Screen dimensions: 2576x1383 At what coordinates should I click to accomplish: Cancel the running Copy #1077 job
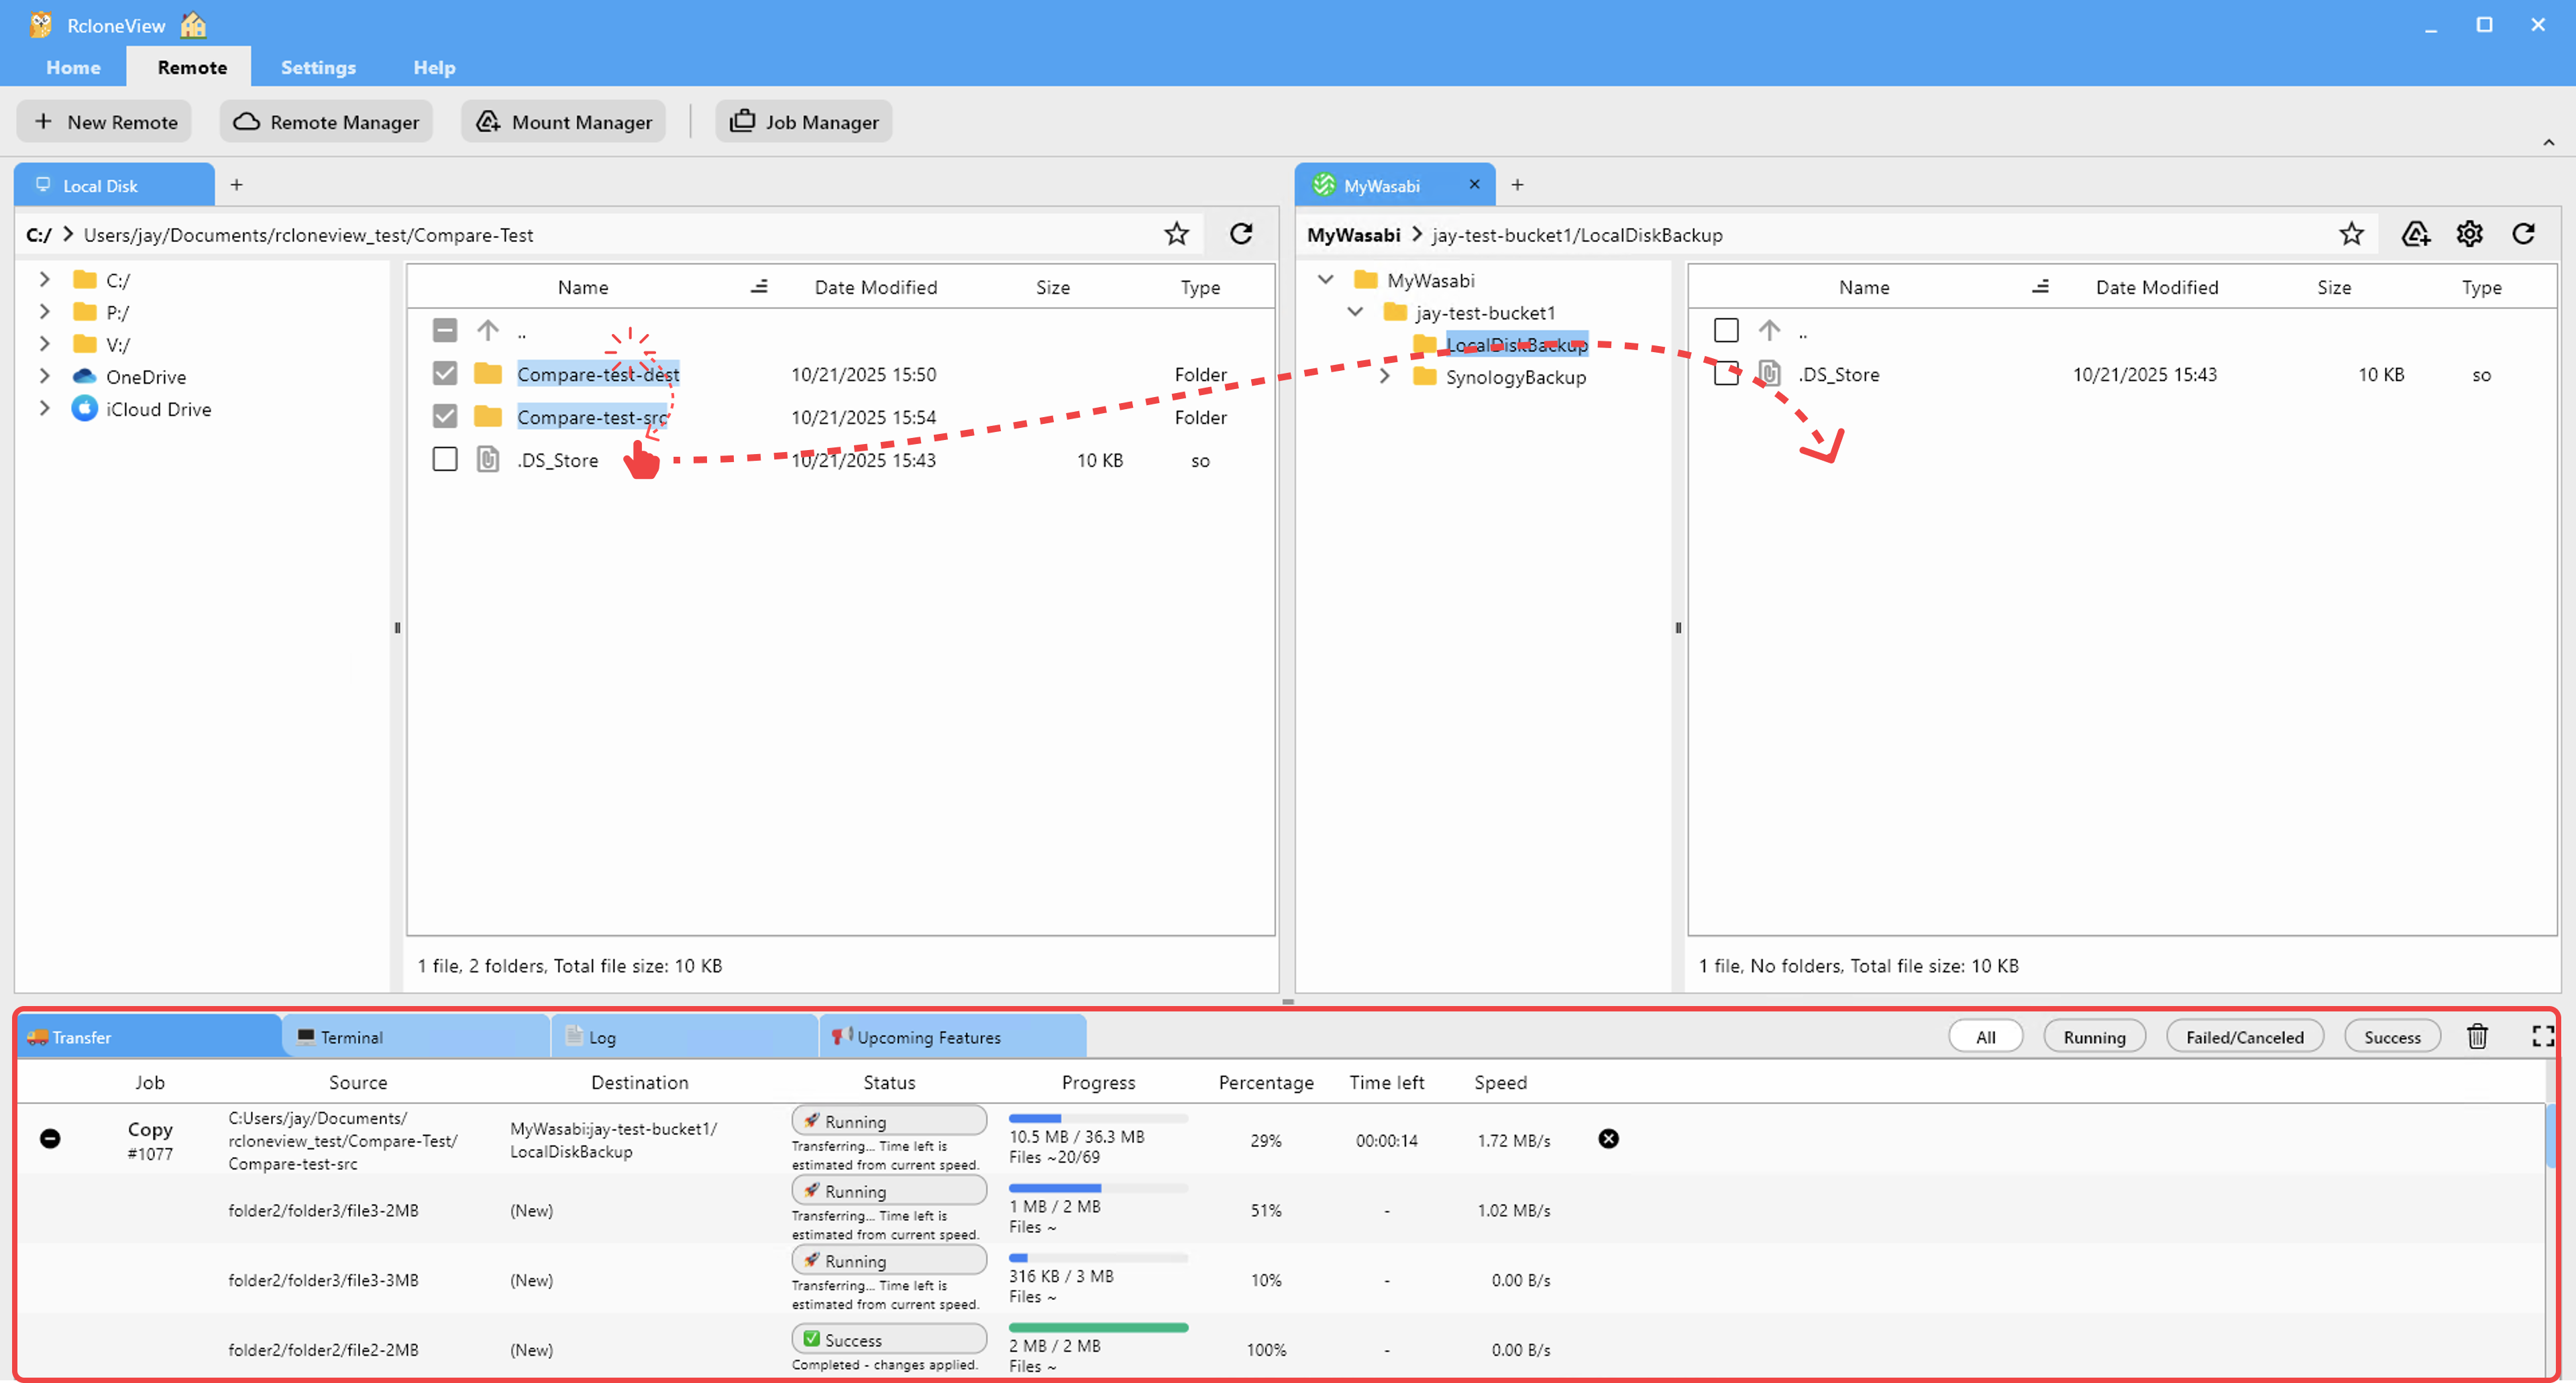(1608, 1139)
